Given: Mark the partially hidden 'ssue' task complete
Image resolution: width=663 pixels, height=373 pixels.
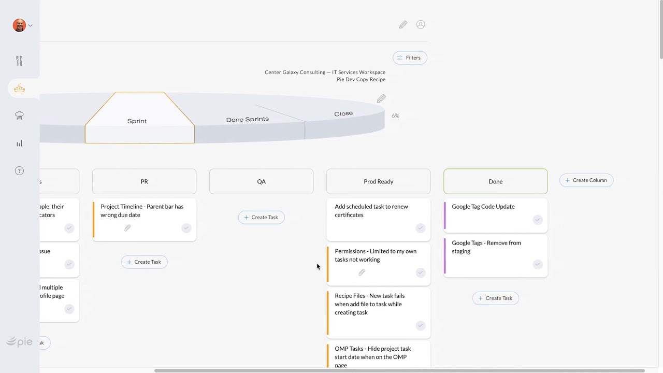Looking at the screenshot, I should pos(69,264).
